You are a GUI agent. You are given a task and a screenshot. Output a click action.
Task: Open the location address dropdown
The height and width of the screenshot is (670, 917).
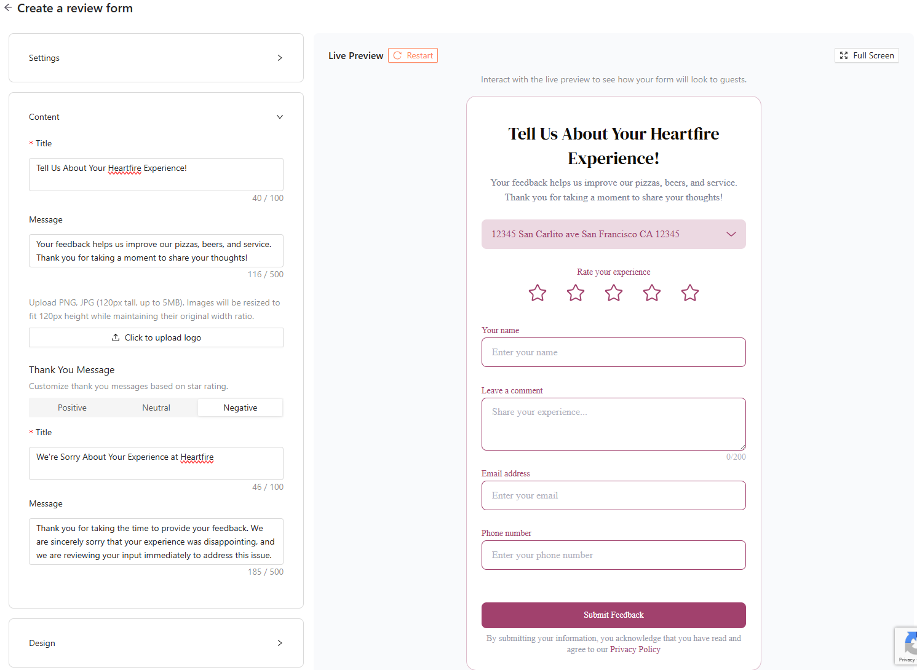[613, 234]
